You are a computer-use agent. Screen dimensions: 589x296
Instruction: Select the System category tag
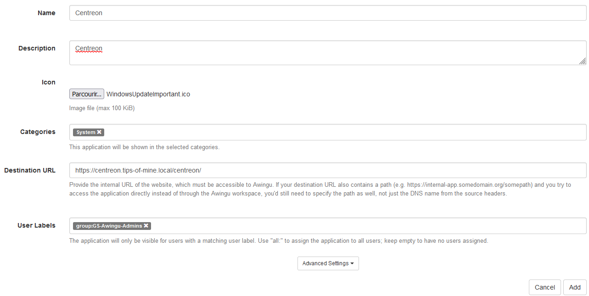tap(86, 132)
